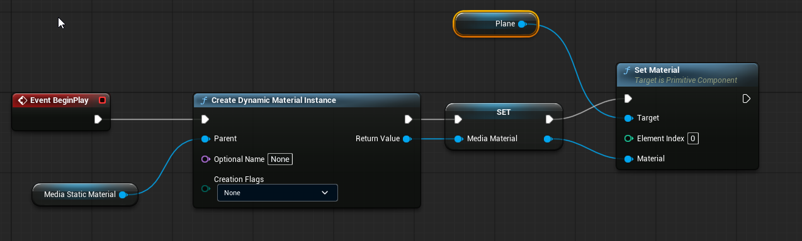Click the SET node exec input pin
Image resolution: width=802 pixels, height=241 pixels.
[458, 119]
